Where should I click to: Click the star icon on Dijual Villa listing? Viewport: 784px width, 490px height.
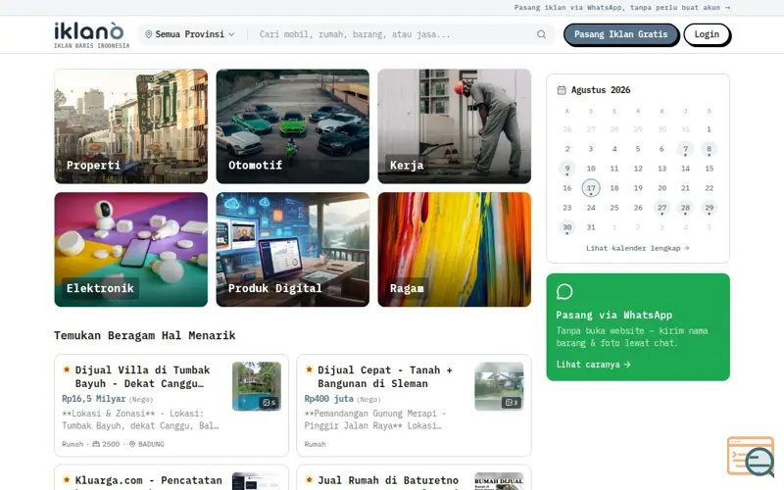point(67,369)
